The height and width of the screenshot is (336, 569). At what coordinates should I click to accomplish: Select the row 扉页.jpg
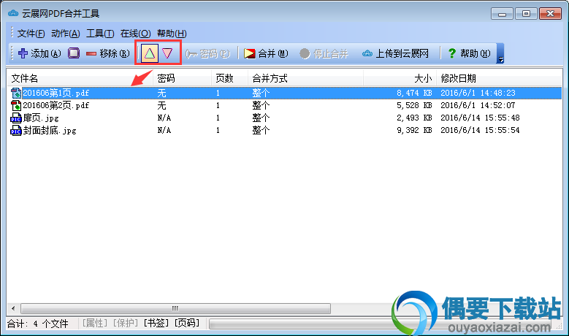pyautogui.click(x=285, y=118)
